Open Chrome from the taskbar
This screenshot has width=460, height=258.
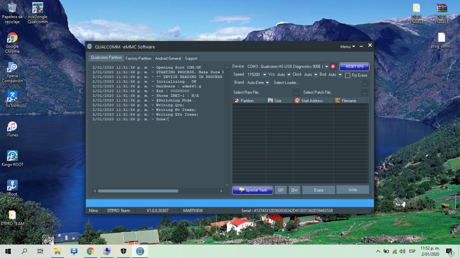90,251
